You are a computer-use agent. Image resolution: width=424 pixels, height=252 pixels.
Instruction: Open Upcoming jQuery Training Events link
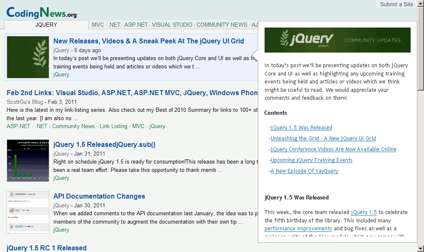point(311,160)
